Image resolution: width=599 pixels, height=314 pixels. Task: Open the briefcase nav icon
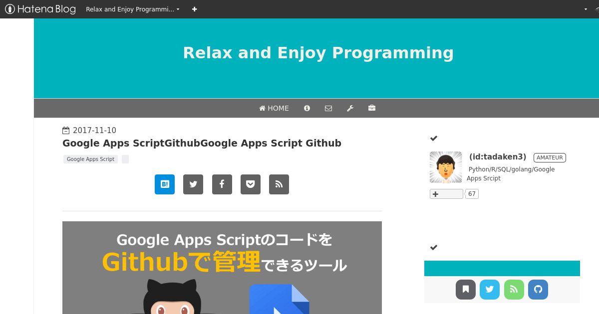tap(372, 108)
